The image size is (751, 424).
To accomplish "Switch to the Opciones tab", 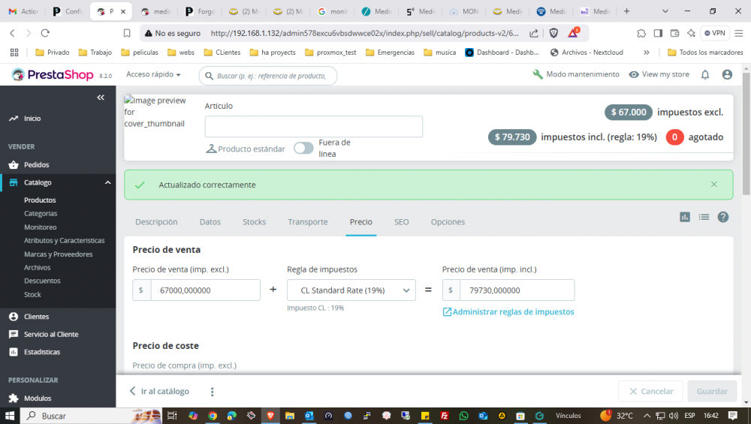I will (x=448, y=222).
